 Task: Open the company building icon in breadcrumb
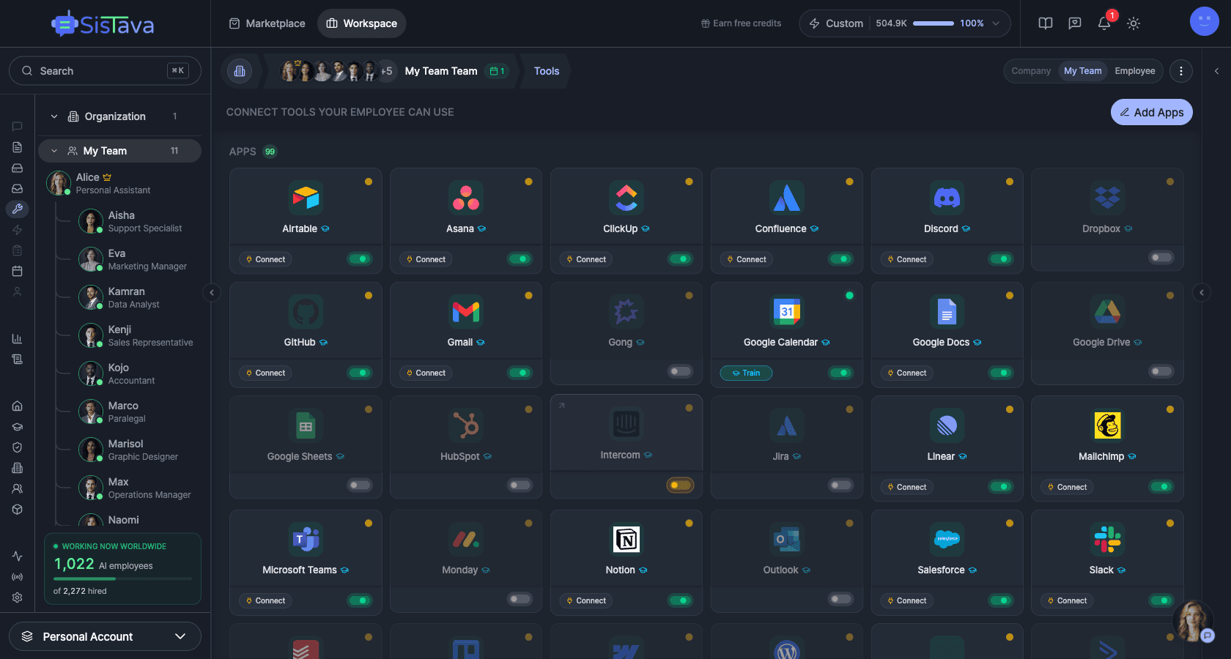pyautogui.click(x=240, y=71)
